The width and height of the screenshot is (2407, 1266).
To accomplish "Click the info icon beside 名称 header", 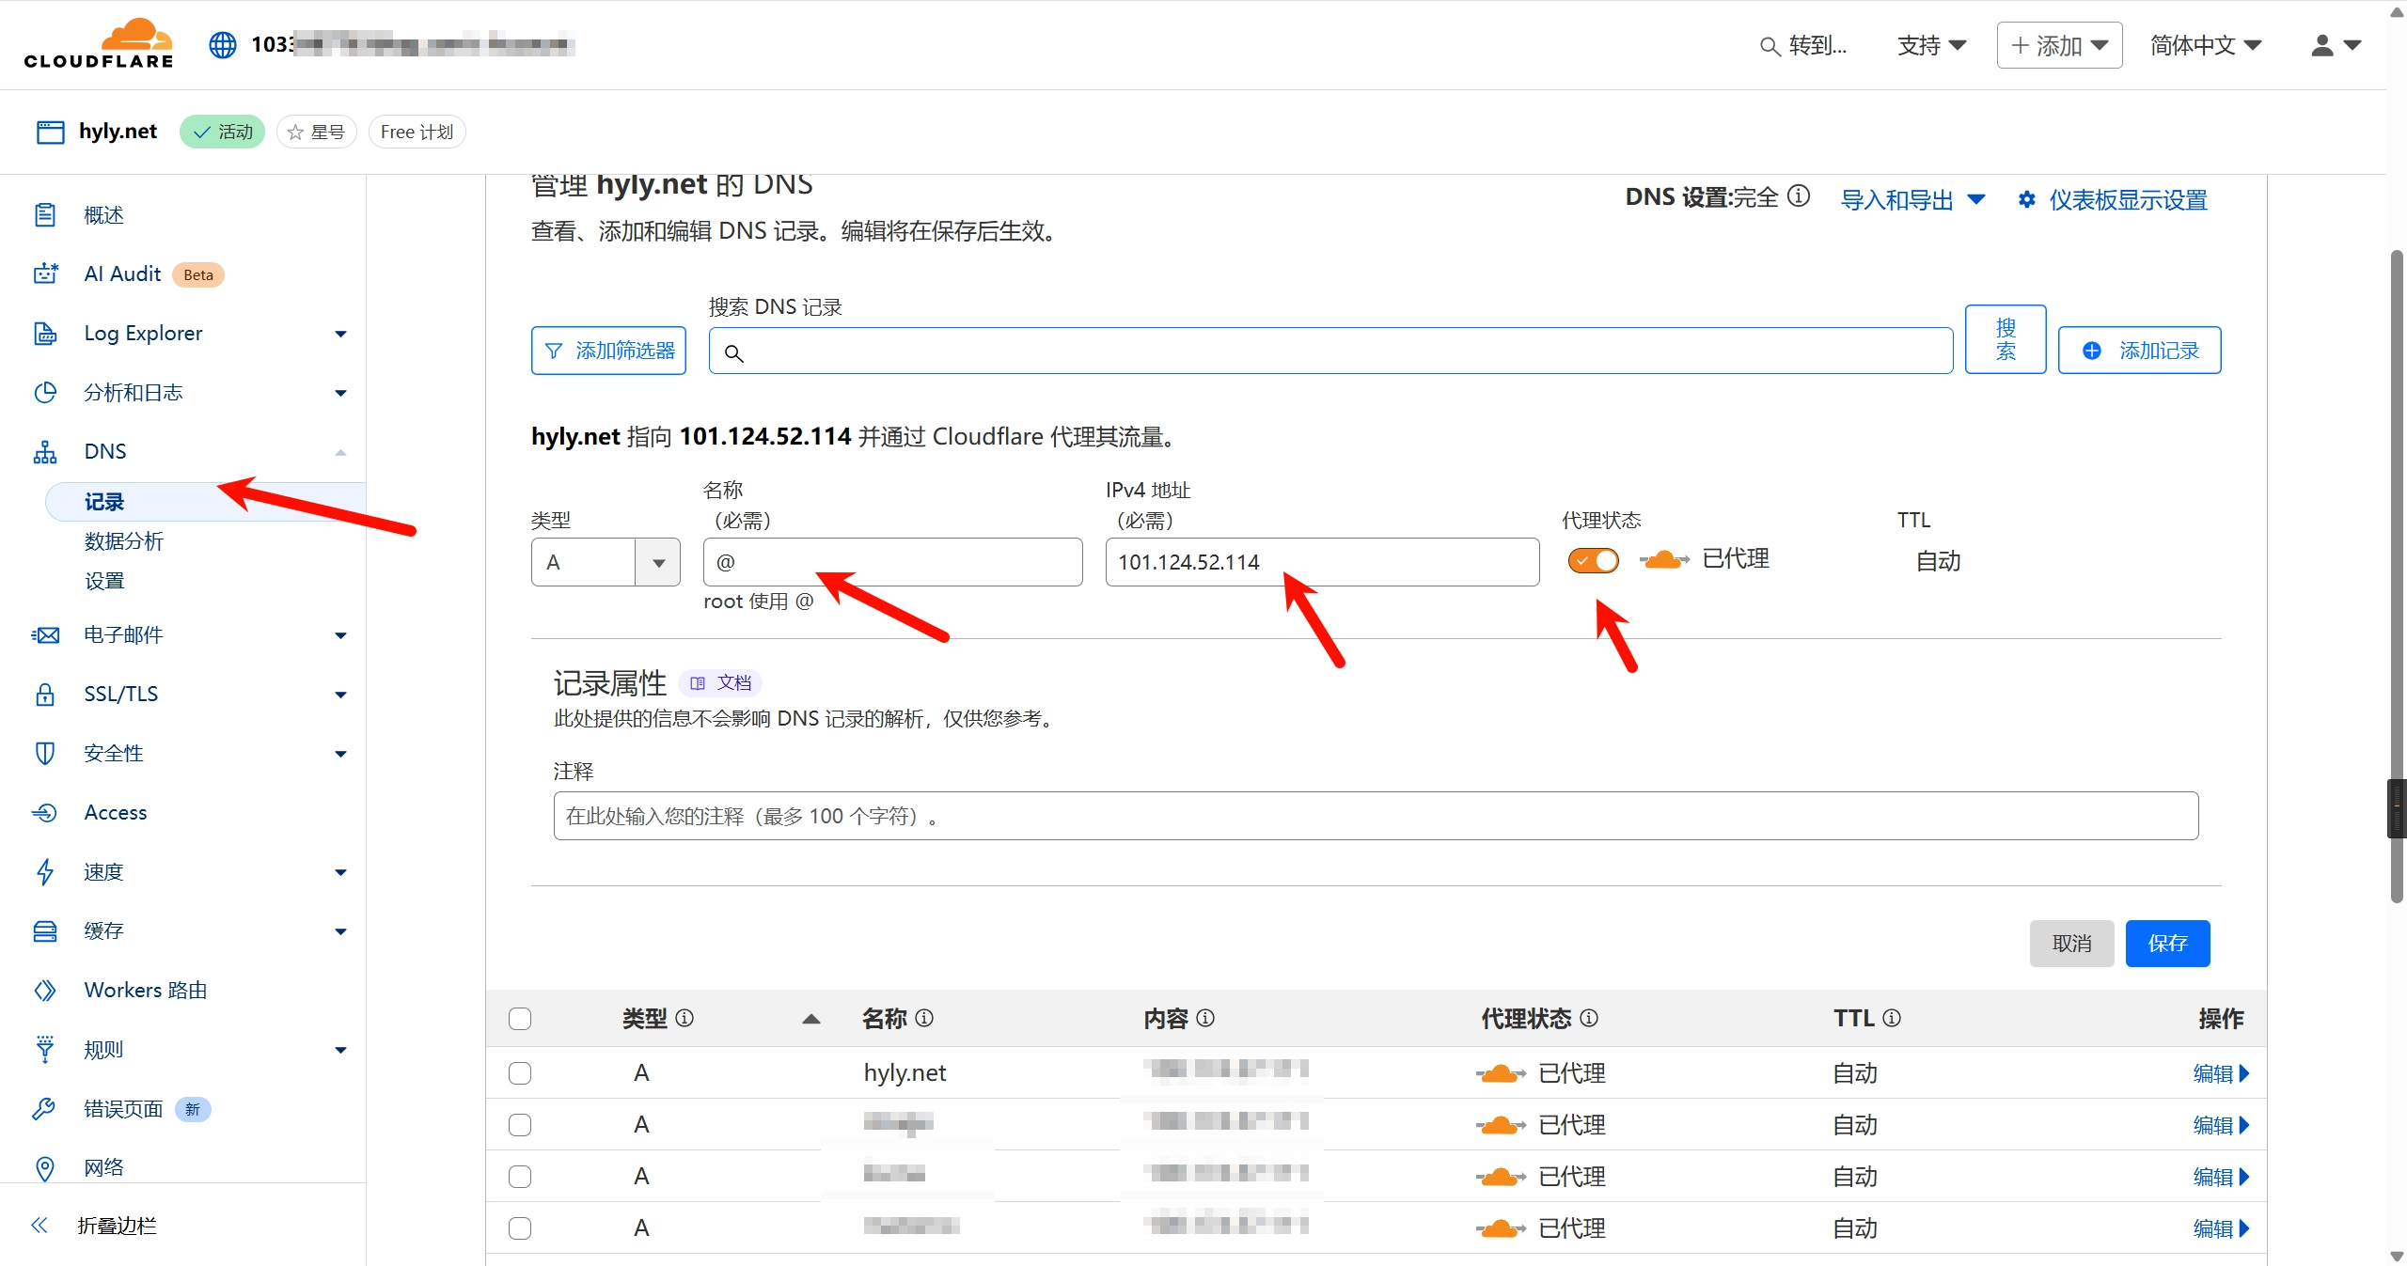I will coord(924,1018).
